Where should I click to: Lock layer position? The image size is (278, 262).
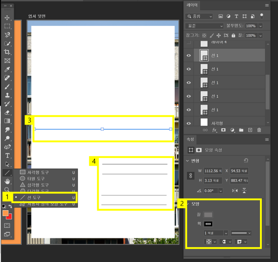(x=219, y=36)
